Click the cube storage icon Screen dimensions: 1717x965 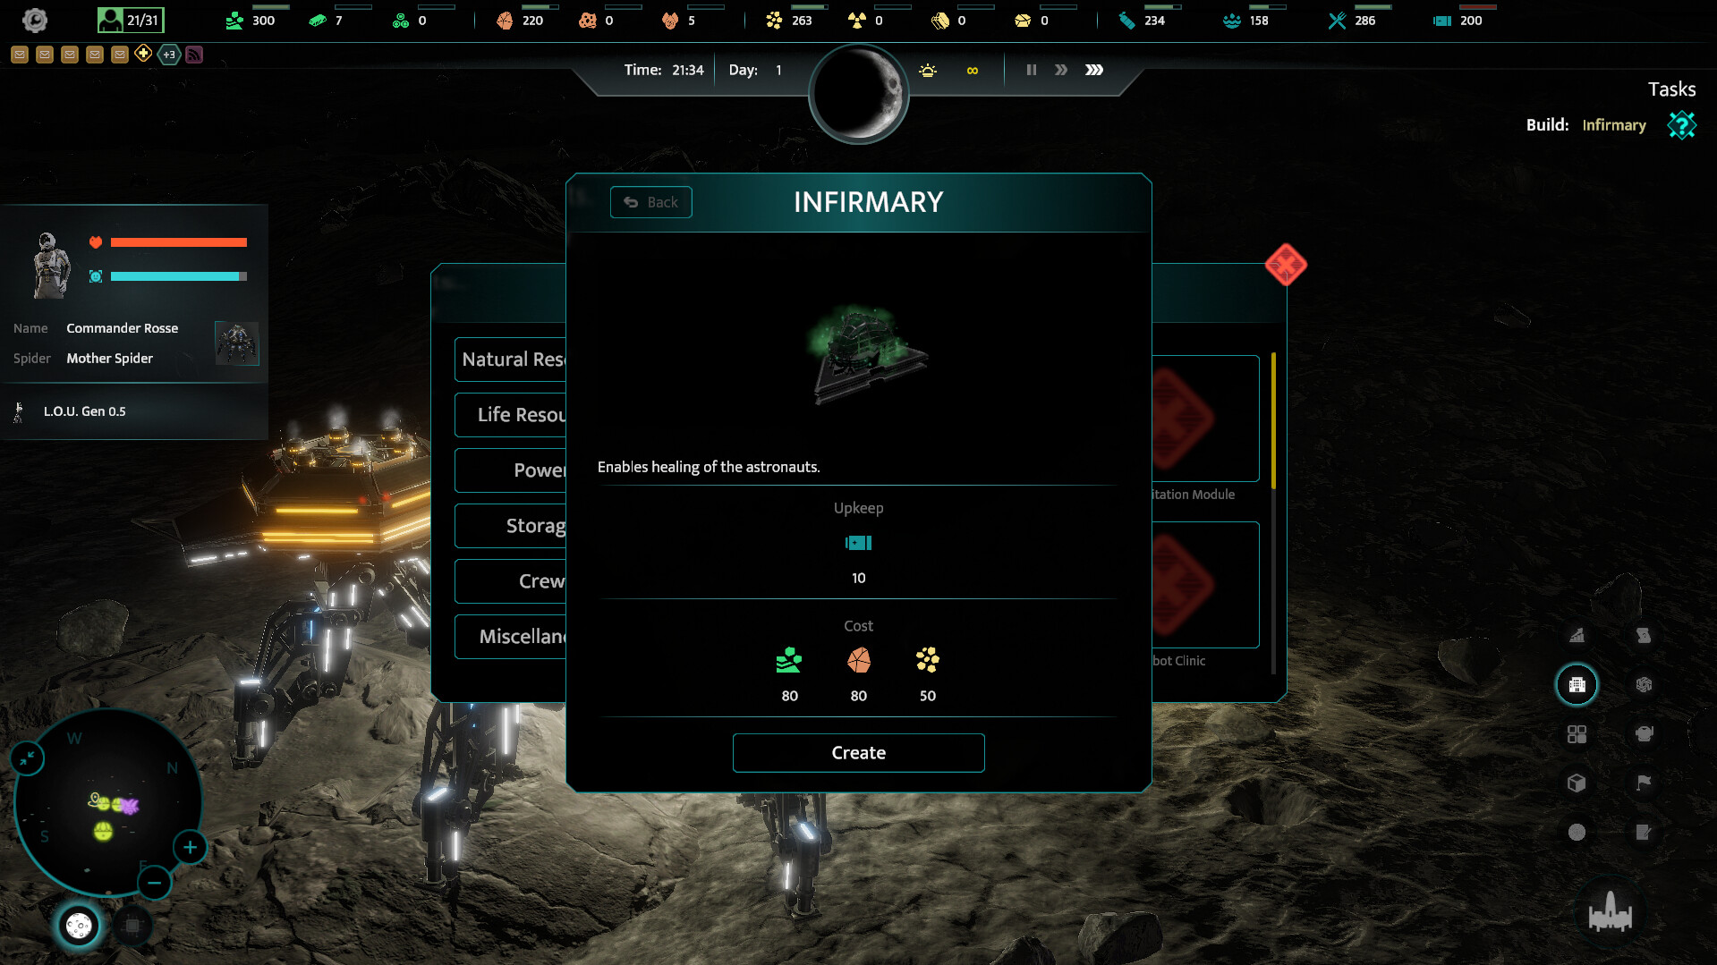(x=1577, y=783)
